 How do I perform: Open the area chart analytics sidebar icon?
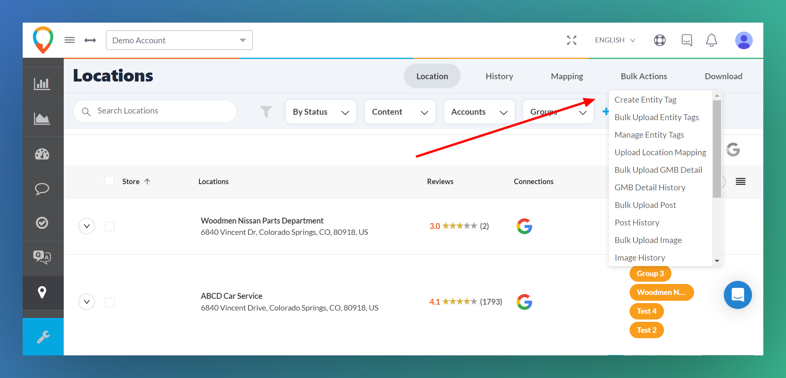pyautogui.click(x=42, y=119)
